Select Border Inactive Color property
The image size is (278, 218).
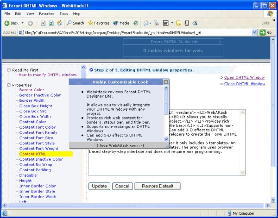(x=40, y=95)
